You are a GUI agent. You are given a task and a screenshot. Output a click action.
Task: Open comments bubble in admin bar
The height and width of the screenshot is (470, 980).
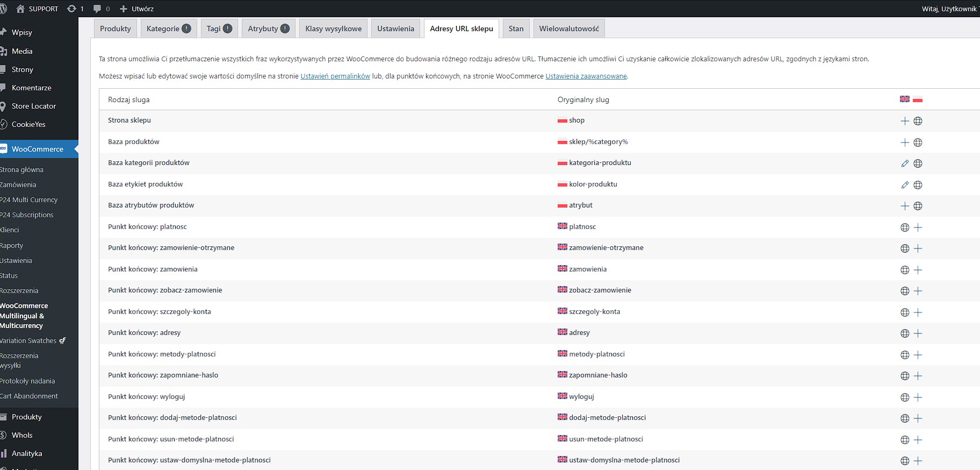(101, 9)
